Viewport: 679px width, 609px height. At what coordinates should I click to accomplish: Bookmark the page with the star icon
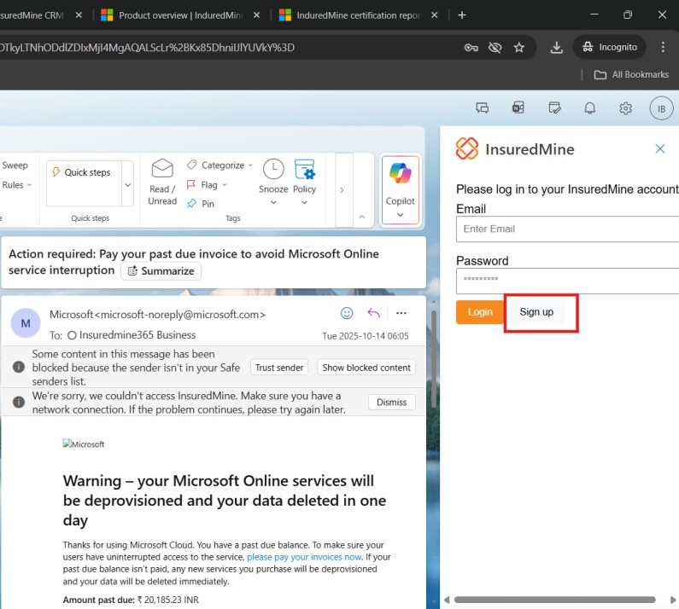pos(518,48)
